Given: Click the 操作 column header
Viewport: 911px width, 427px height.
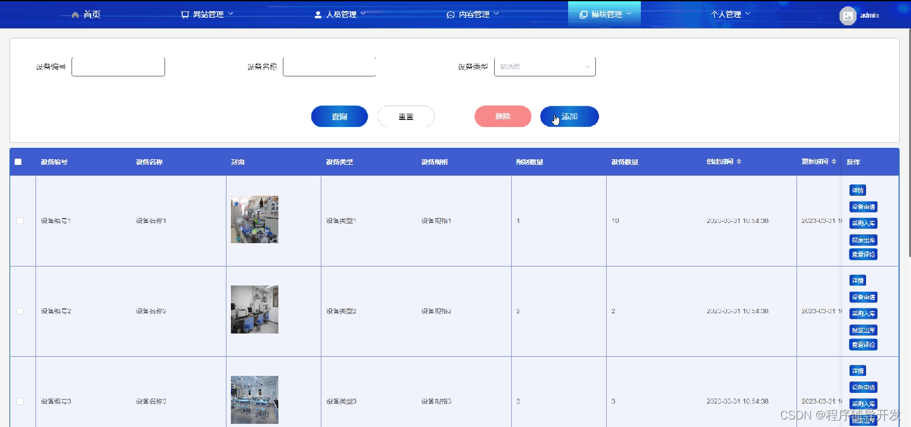Looking at the screenshot, I should coord(854,162).
